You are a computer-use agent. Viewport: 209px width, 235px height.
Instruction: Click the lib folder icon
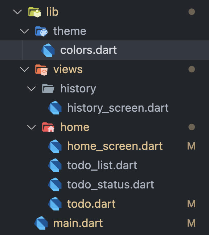click(x=34, y=12)
